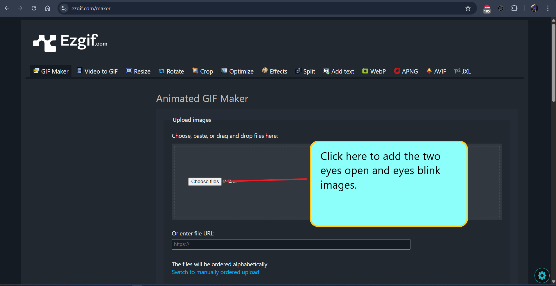Open the JXL tools
Screen dimensions: 556x286
[462, 71]
